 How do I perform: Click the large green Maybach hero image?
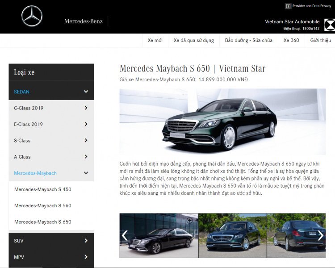click(x=222, y=121)
